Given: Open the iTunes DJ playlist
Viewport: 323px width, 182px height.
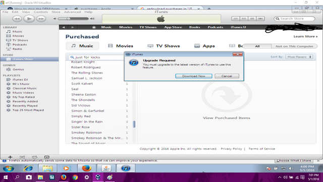Looking at the screenshot, I should 20,79.
